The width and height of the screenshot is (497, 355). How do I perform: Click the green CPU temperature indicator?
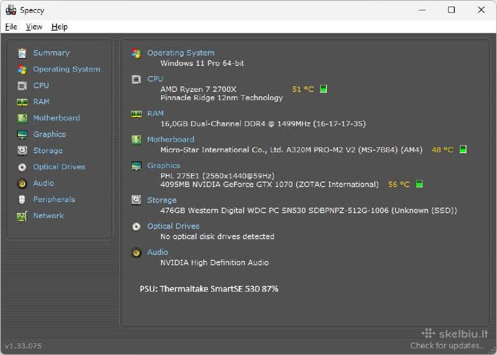323,89
